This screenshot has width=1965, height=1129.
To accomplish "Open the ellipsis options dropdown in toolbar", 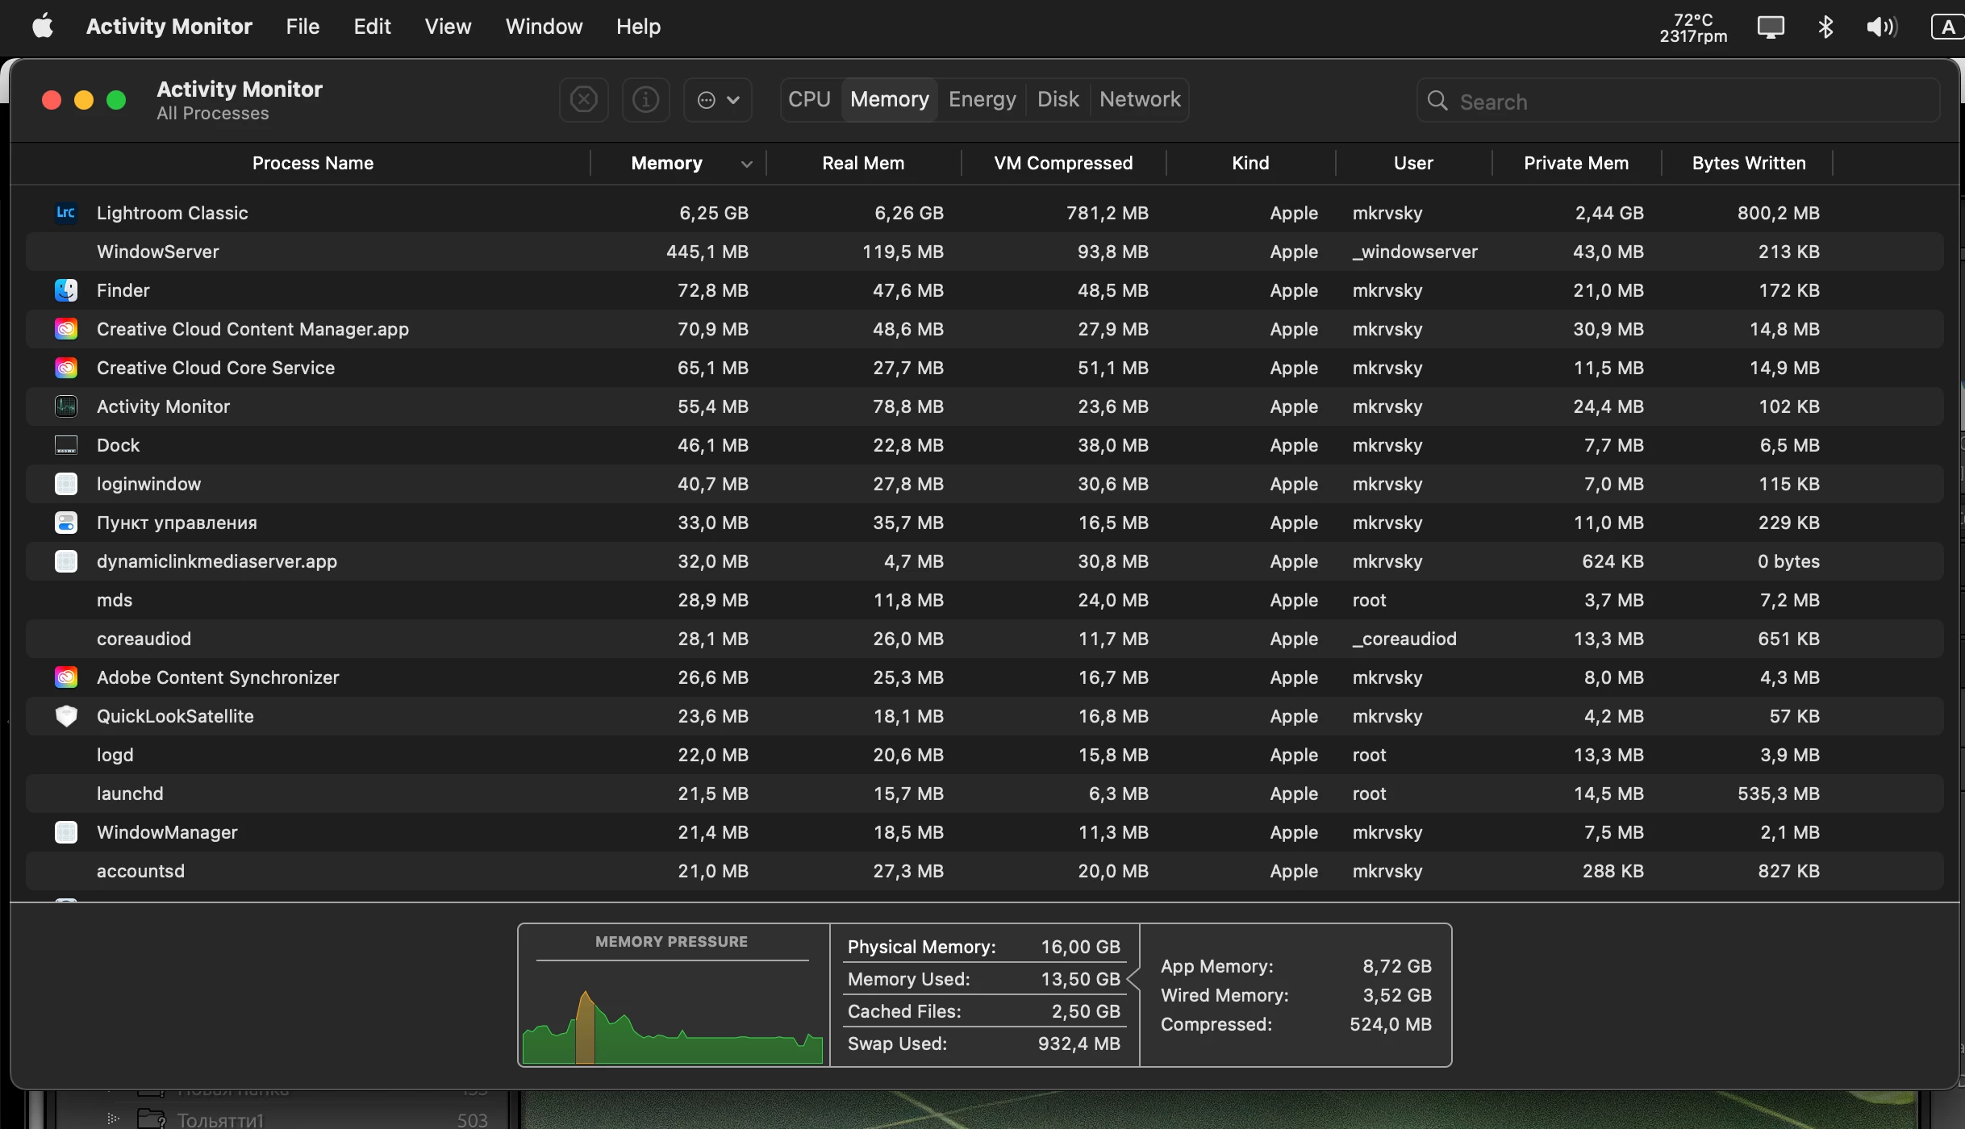I will (717, 100).
